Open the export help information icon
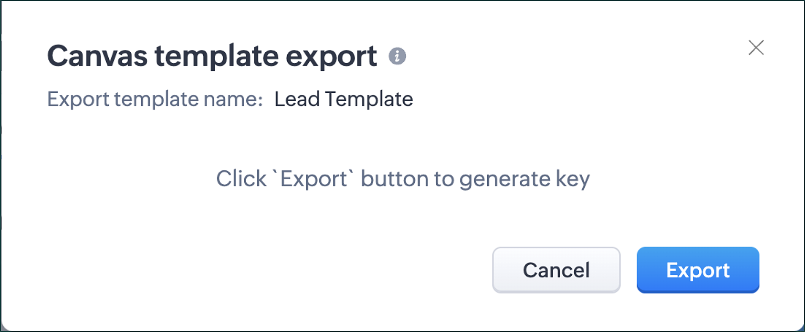 point(397,56)
